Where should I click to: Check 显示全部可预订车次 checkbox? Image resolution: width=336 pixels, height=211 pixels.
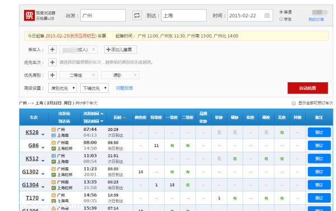point(293,103)
